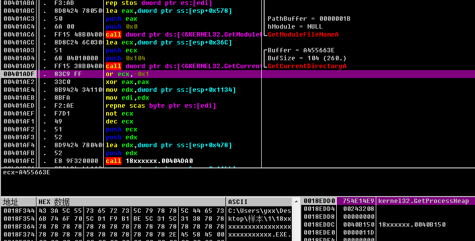Select the 'push 0x104' instruction
The width and height of the screenshot is (475, 241).
pos(125,58)
